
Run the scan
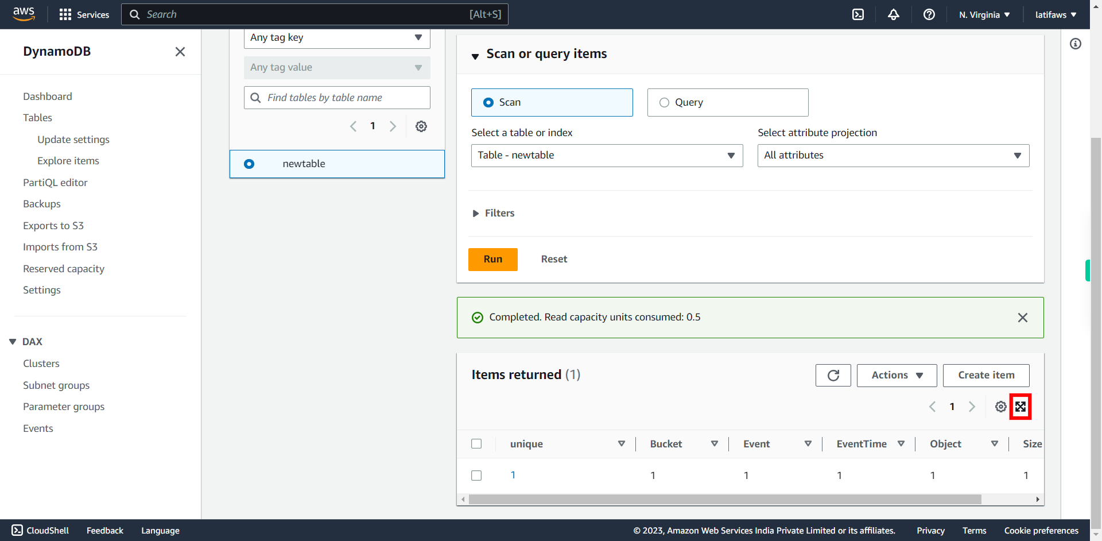(493, 260)
